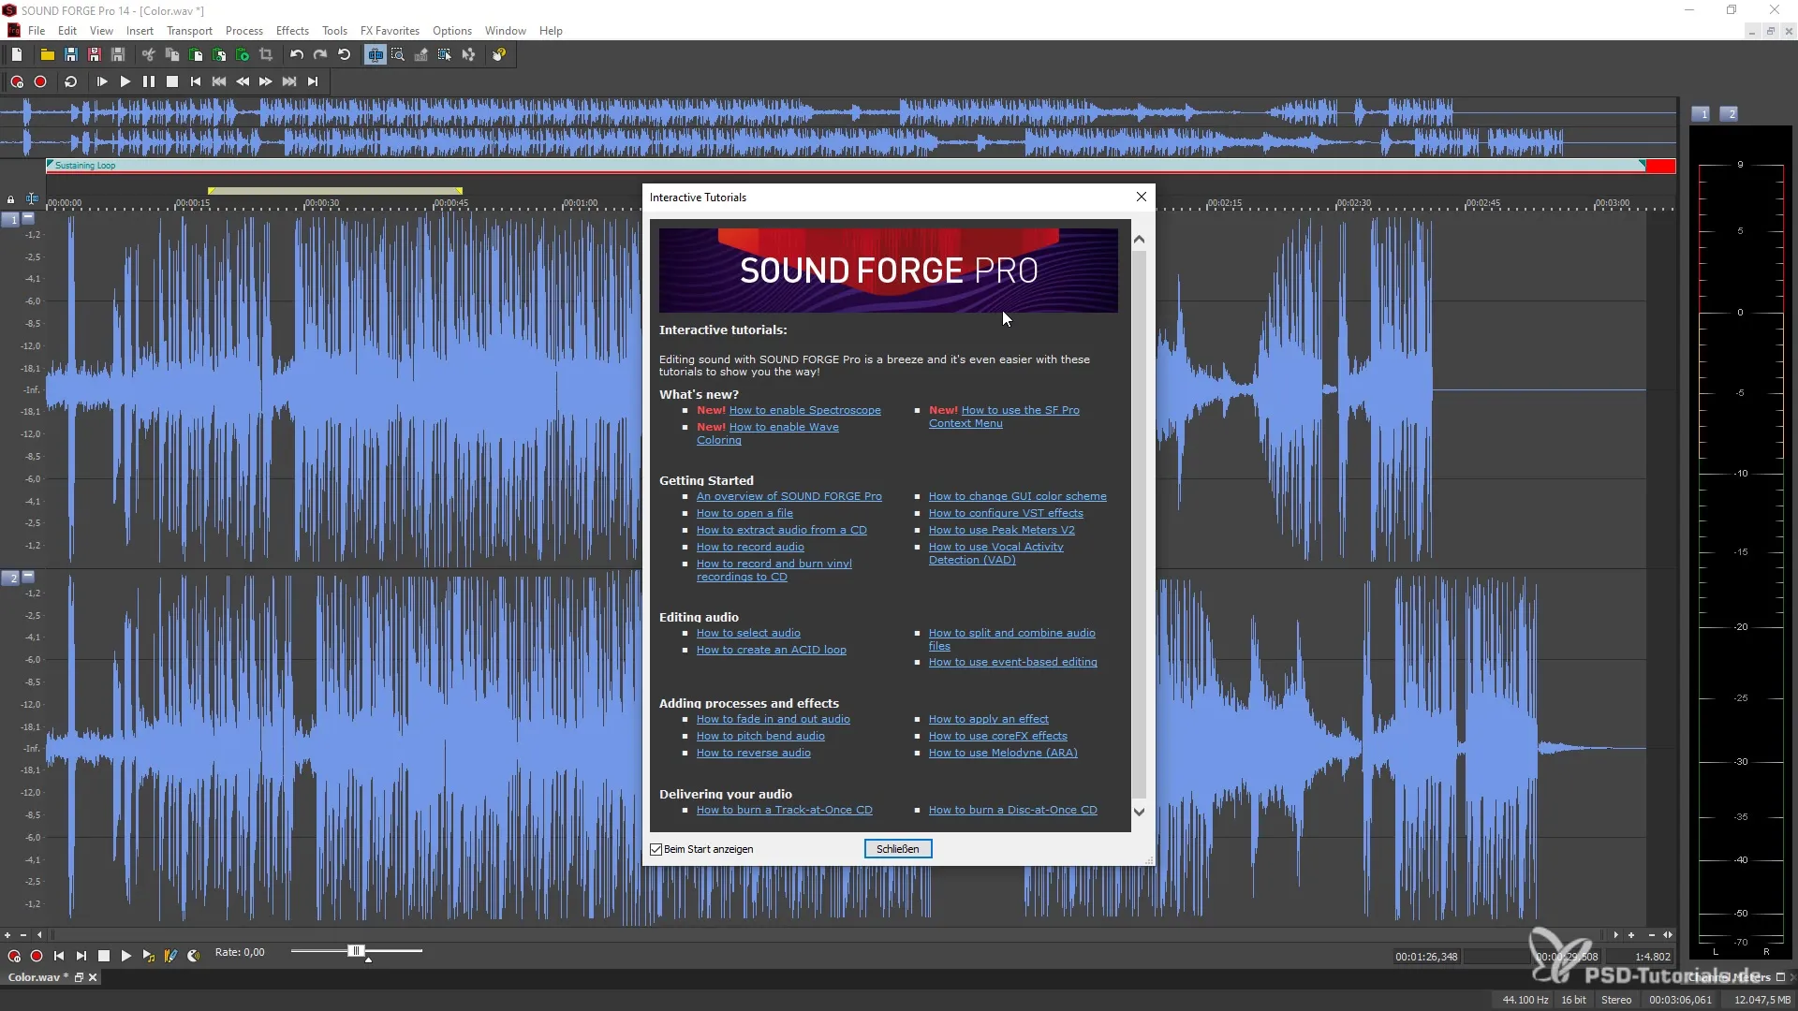The height and width of the screenshot is (1011, 1798).
Task: Open What's This help pointer icon
Action: pos(499,55)
